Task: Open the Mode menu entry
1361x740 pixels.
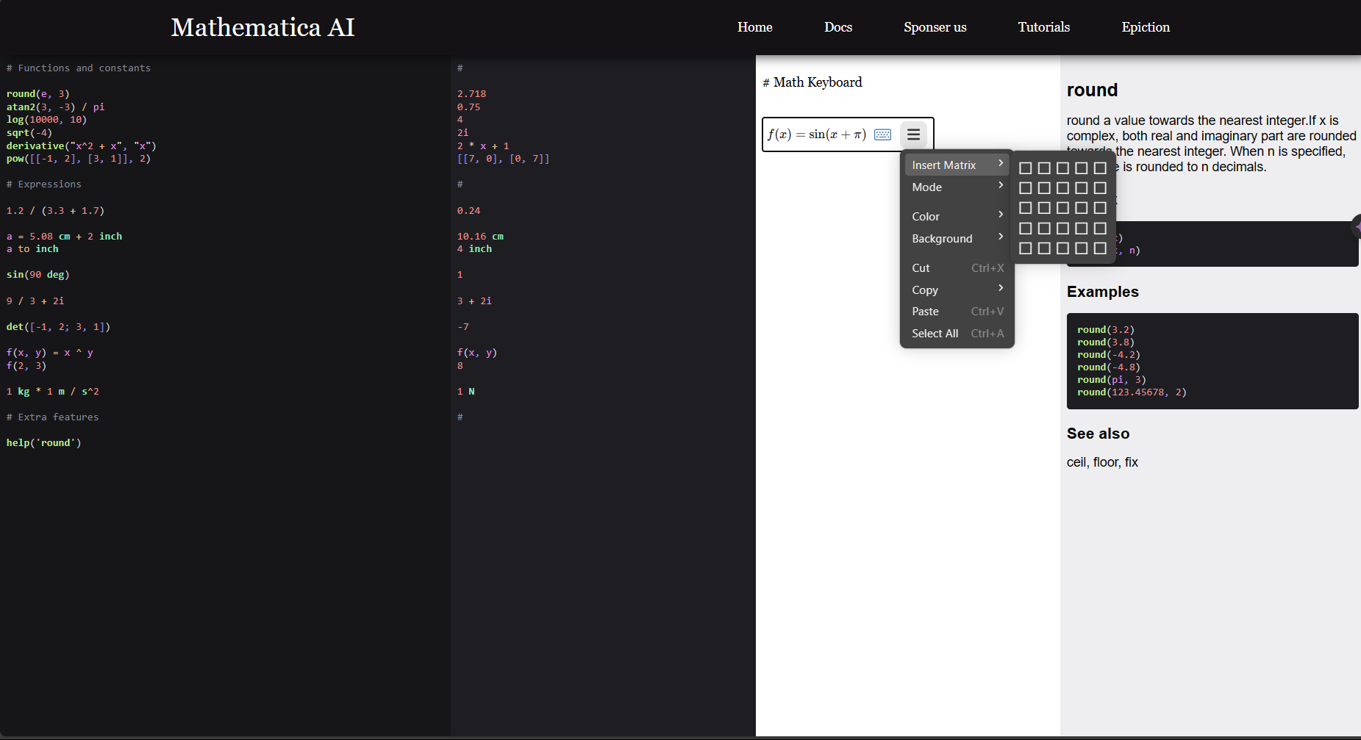Action: [x=957, y=187]
